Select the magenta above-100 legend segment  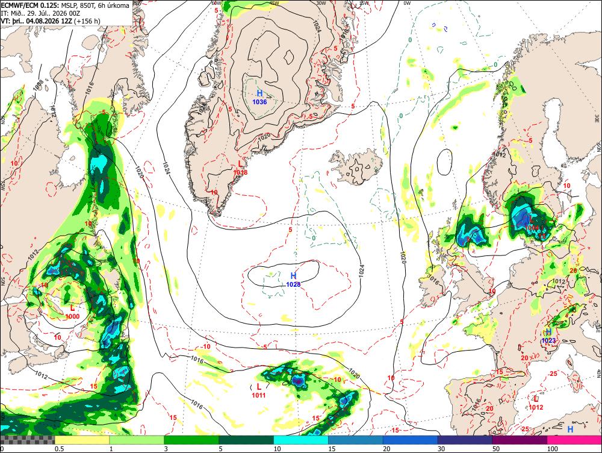pyautogui.click(x=574, y=440)
